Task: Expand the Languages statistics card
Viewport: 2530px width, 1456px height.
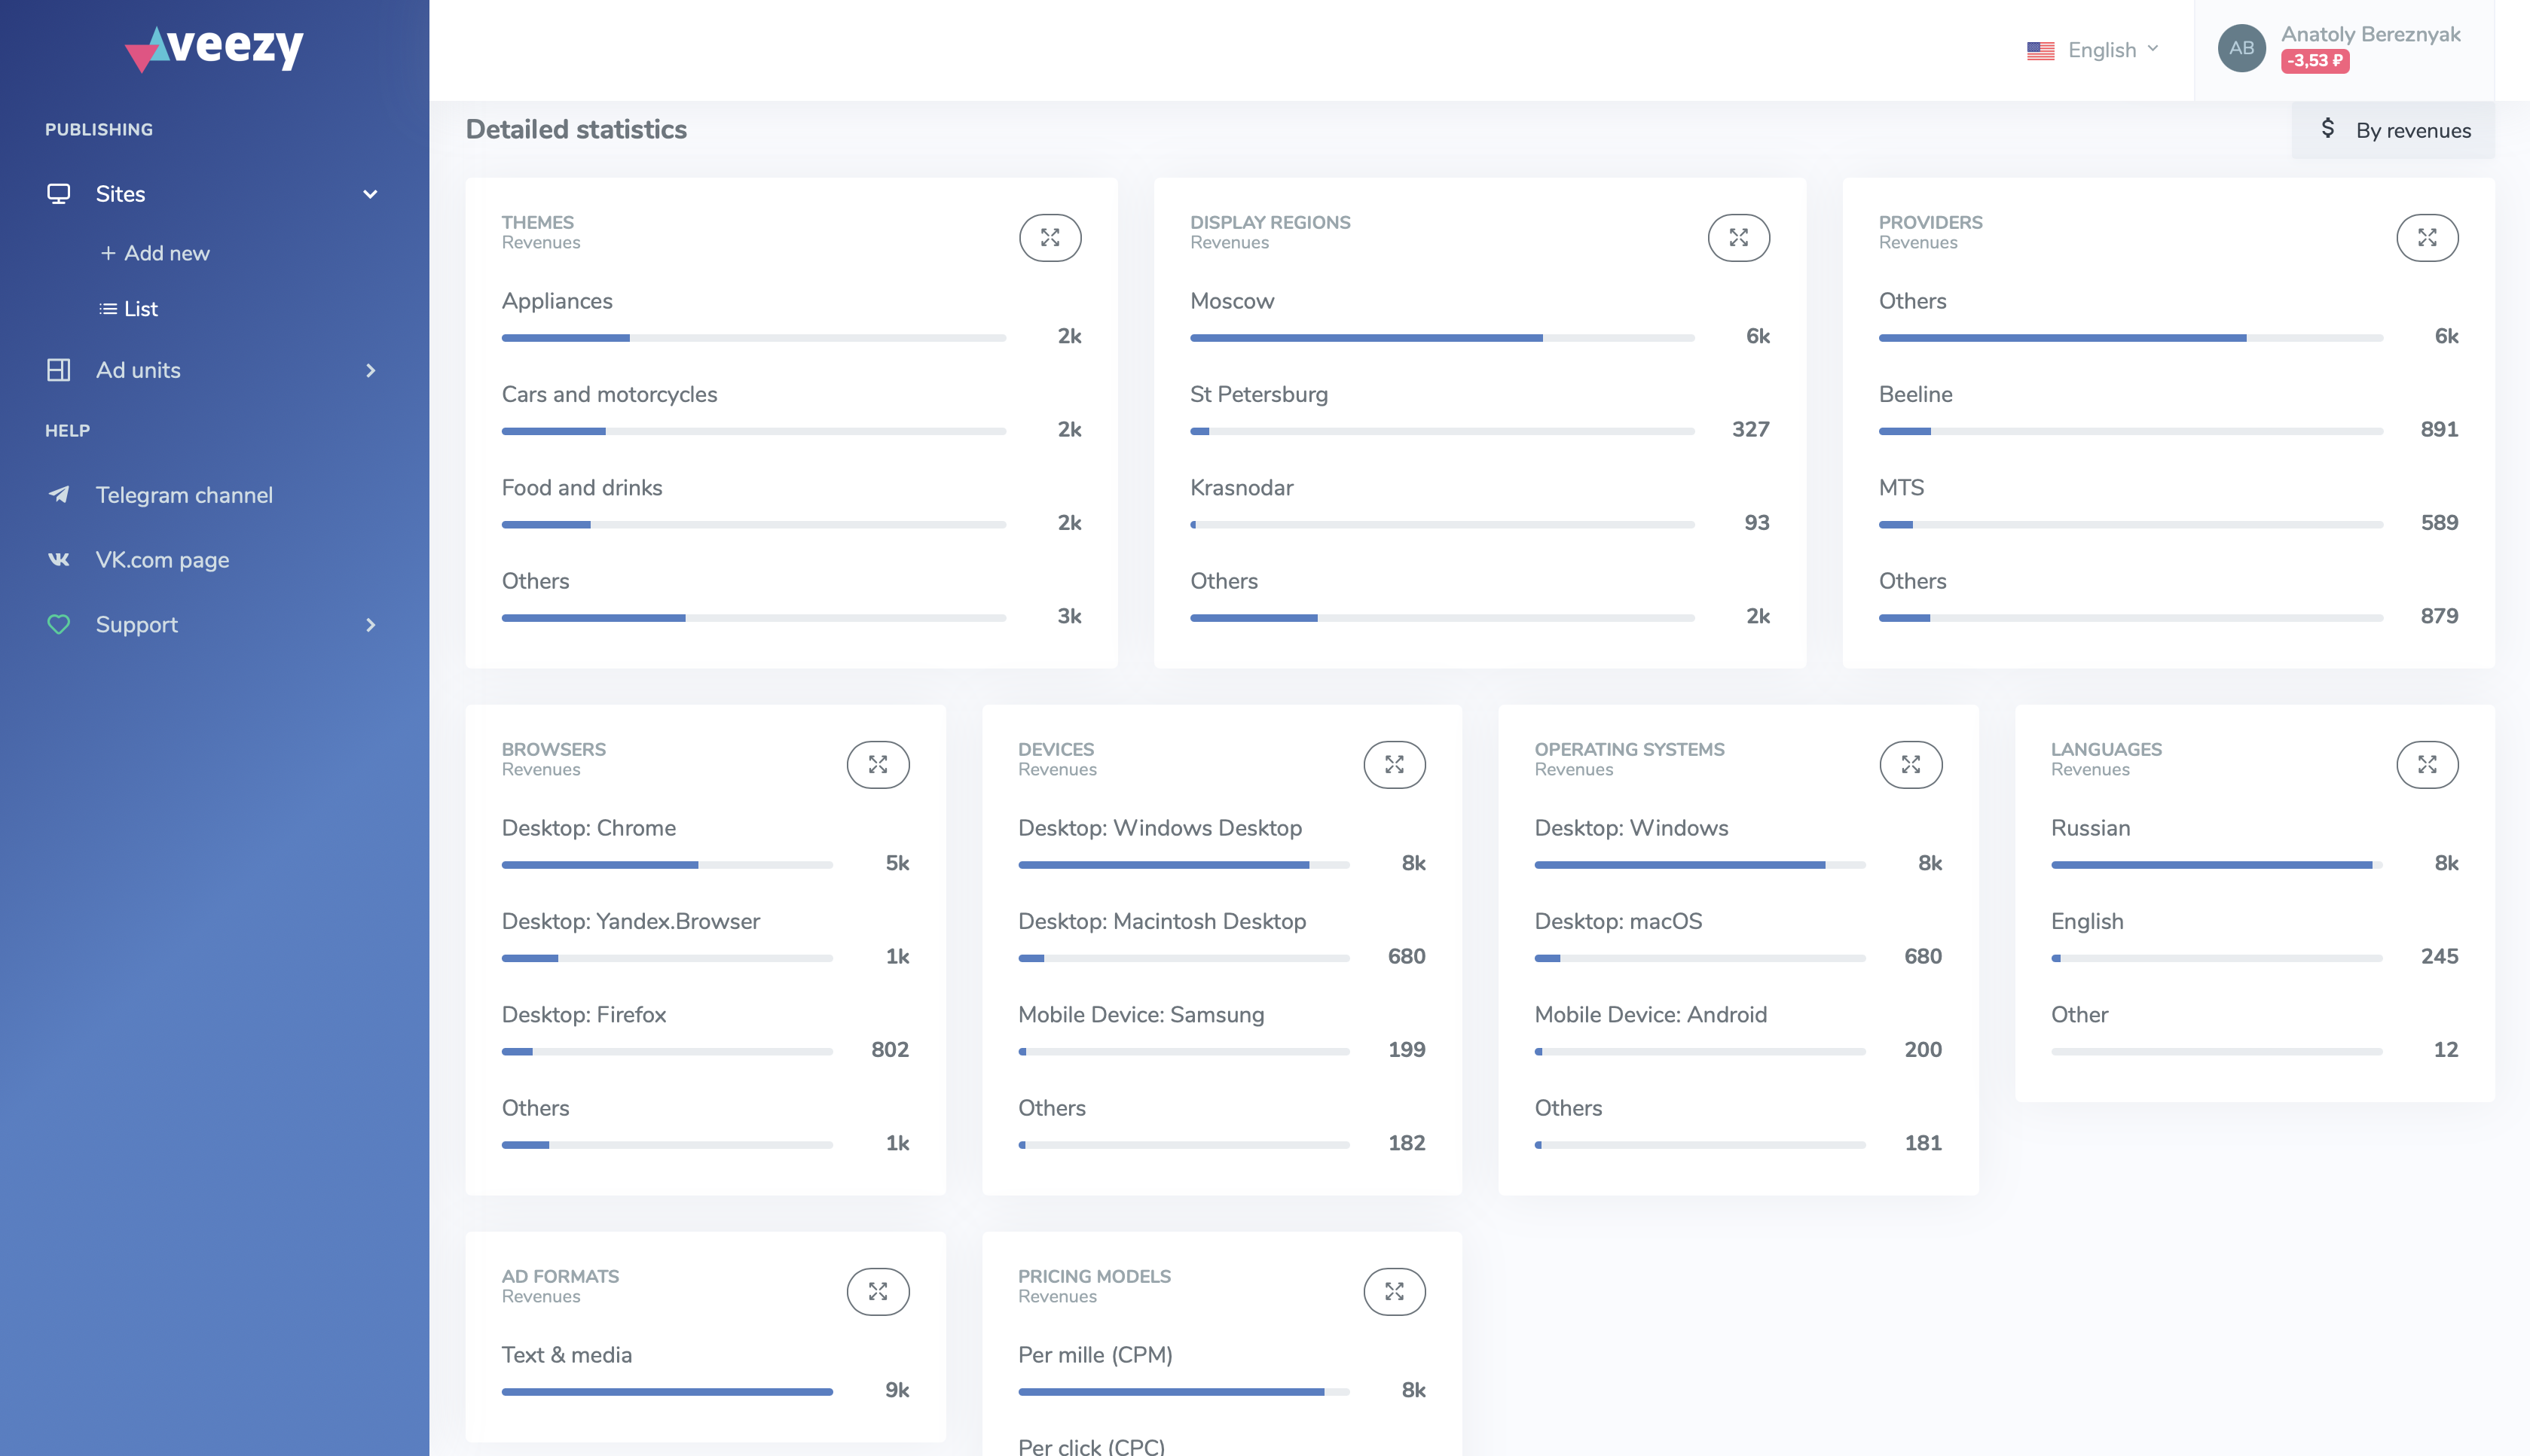Action: [2427, 765]
